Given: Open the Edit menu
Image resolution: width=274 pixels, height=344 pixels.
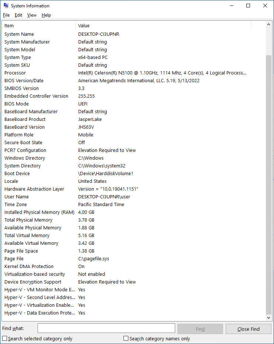Looking at the screenshot, I should pyautogui.click(x=18, y=15).
